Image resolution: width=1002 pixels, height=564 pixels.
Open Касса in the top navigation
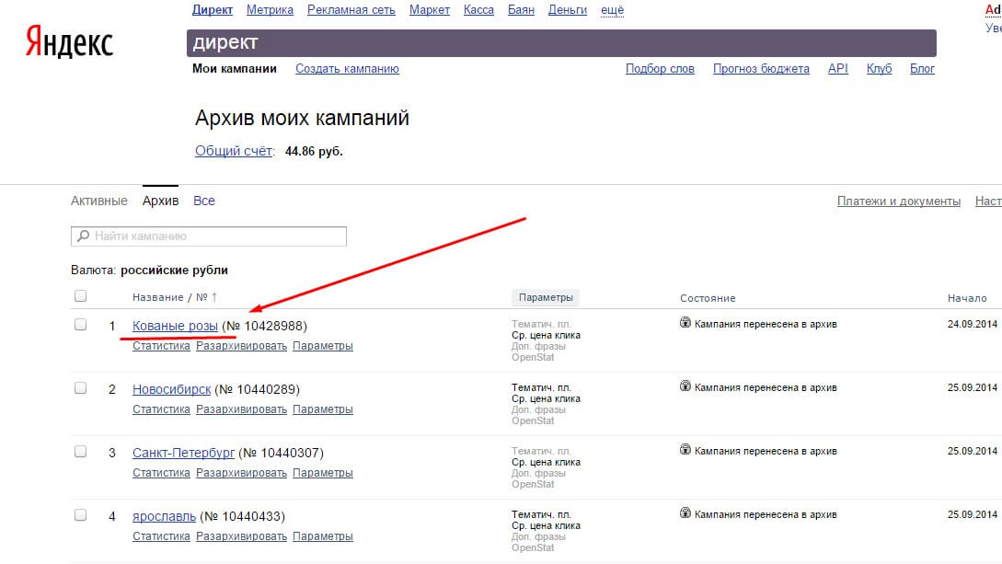(x=478, y=10)
